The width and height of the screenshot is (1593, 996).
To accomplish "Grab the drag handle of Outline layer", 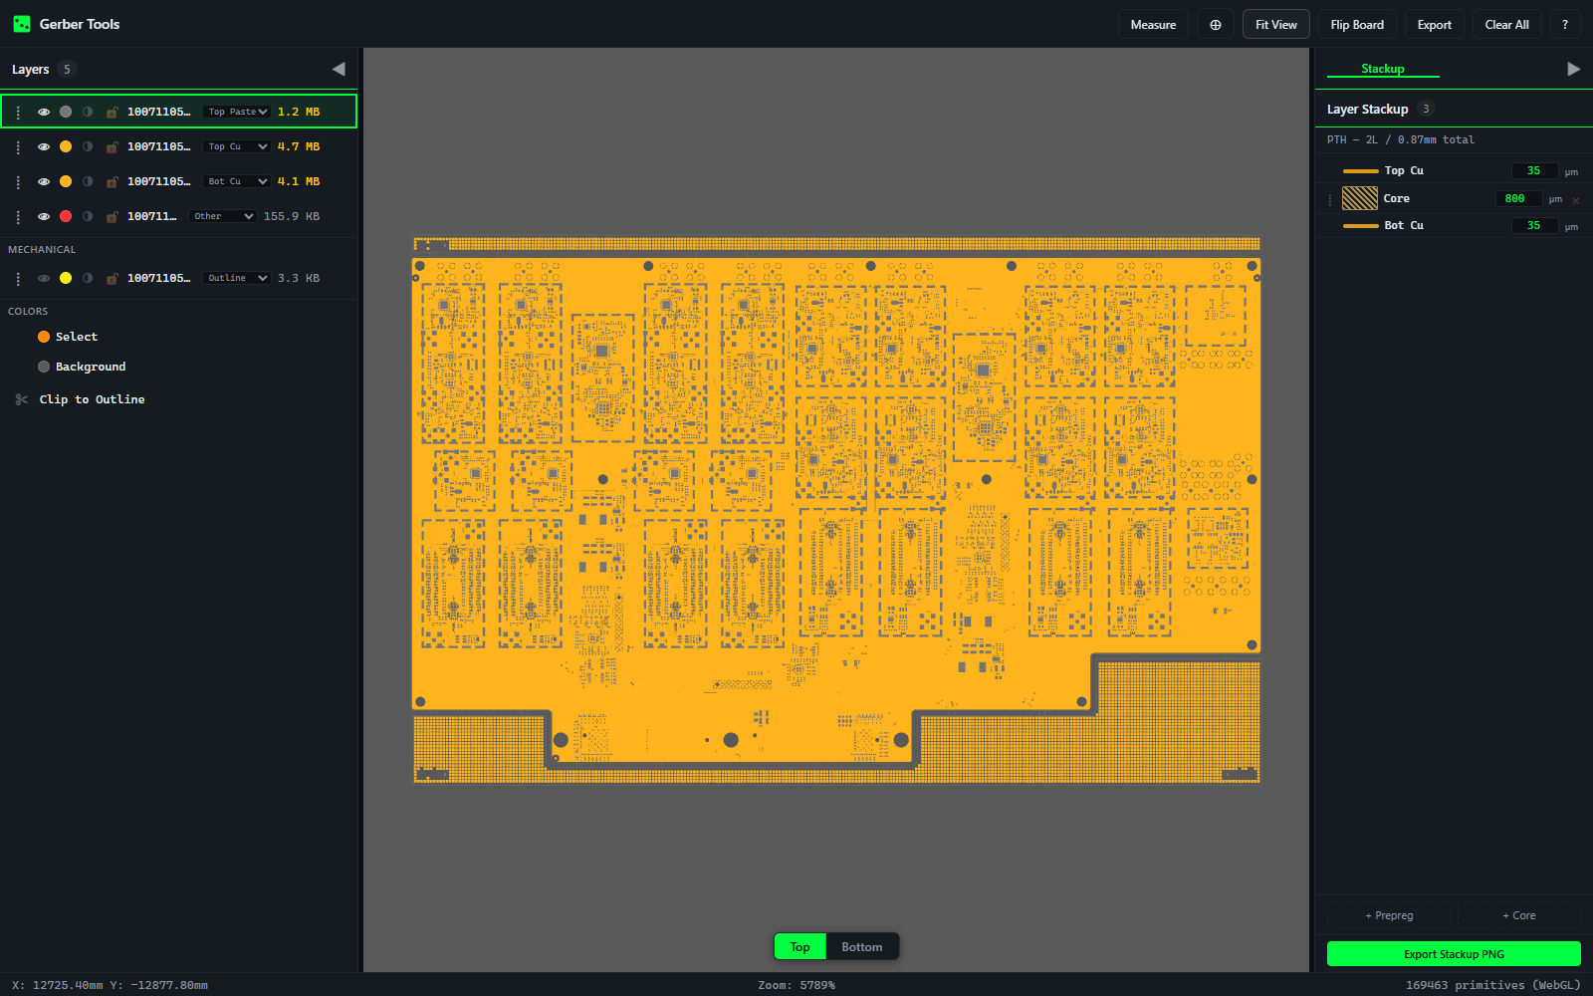I will coord(18,278).
